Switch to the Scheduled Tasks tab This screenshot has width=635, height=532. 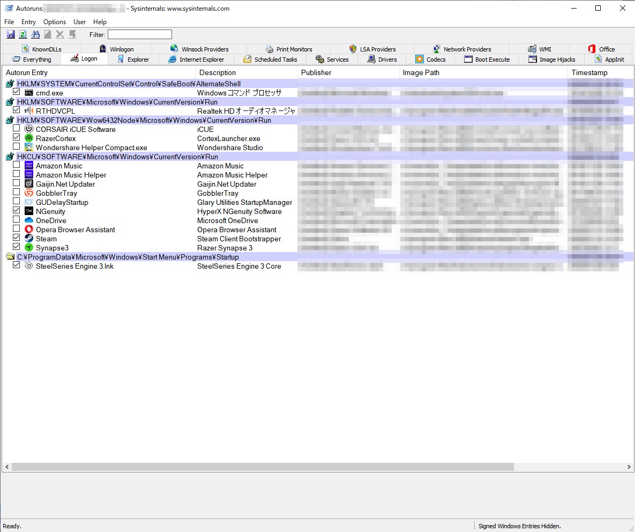270,60
